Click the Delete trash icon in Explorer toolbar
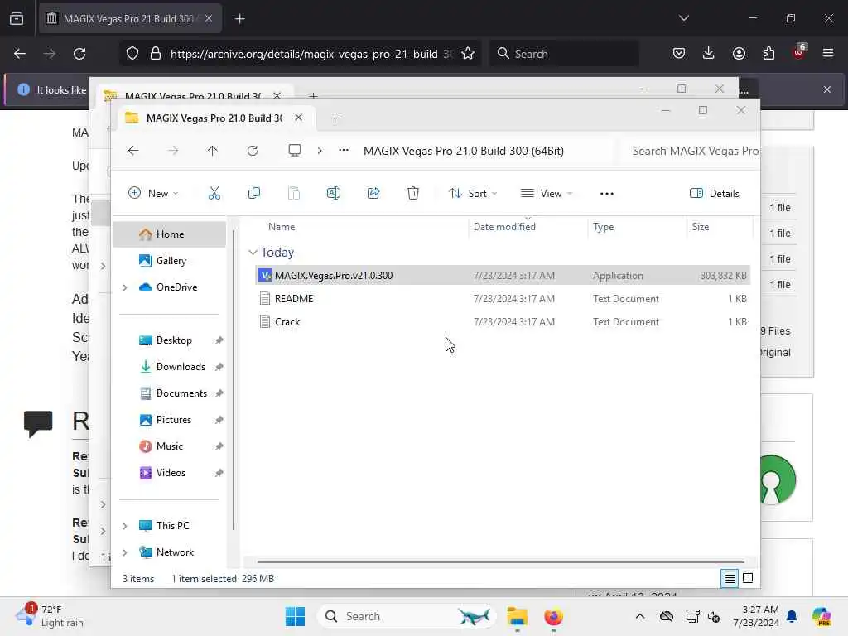848x636 pixels. 412,193
